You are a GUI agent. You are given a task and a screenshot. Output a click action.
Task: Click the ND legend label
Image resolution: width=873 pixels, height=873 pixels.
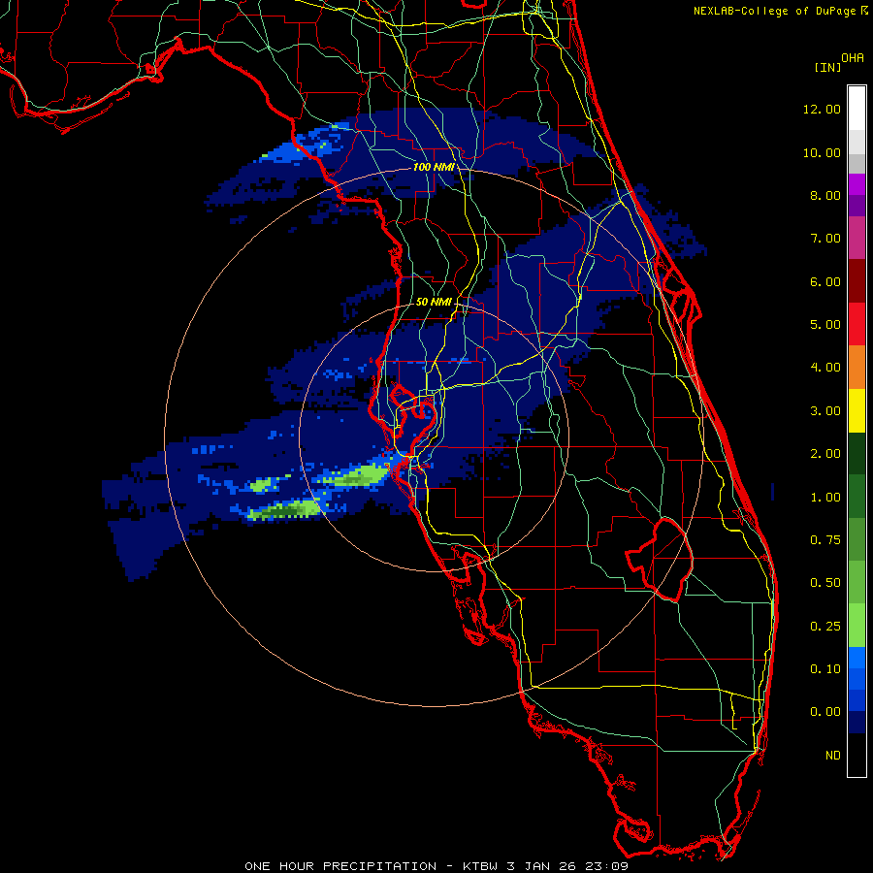833,756
